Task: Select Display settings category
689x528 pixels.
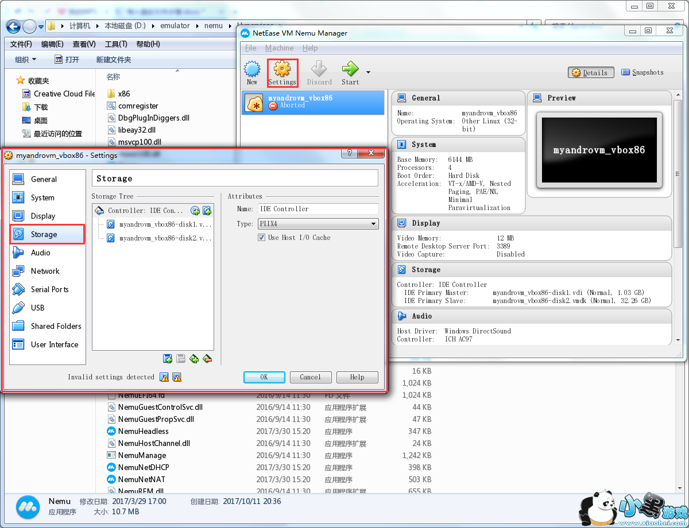Action: tap(48, 216)
